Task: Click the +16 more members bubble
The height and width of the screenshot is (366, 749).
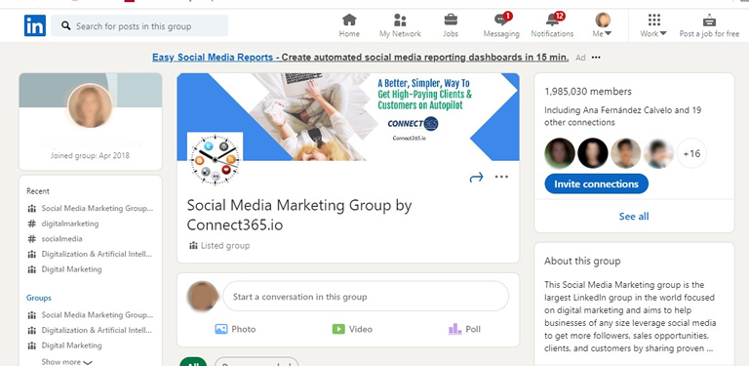Action: tap(691, 153)
